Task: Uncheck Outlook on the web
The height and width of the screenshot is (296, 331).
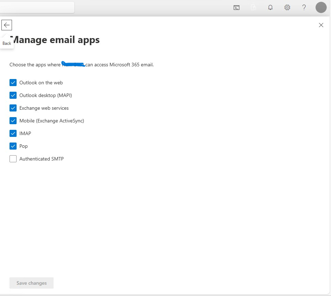Action: 13,83
